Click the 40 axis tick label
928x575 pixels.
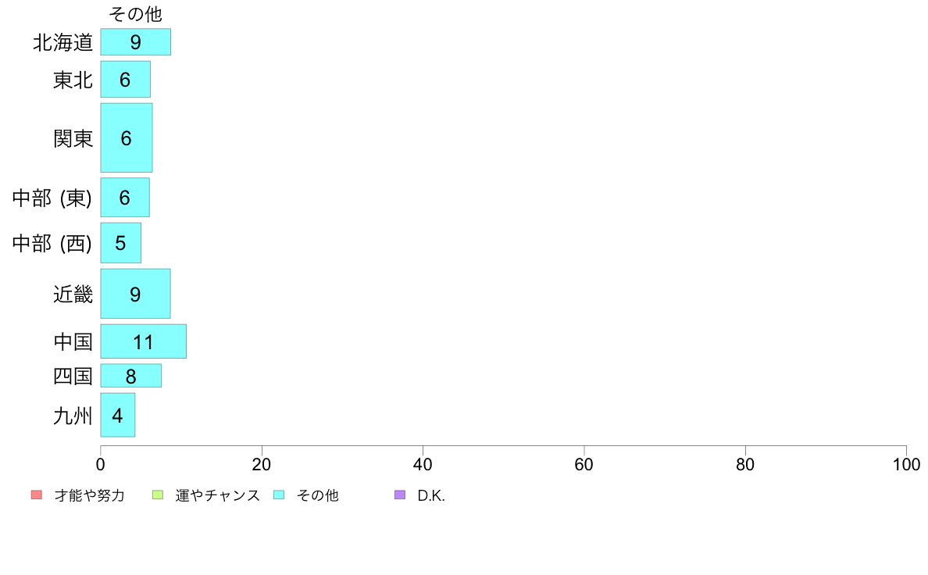423,464
